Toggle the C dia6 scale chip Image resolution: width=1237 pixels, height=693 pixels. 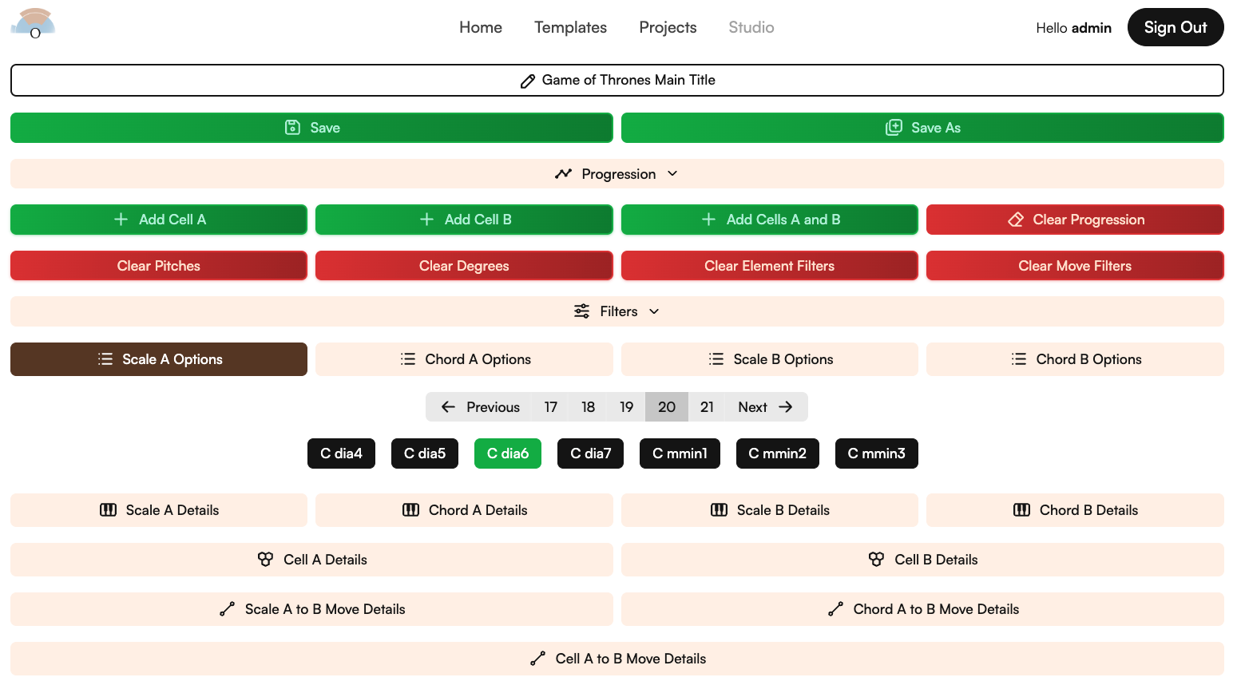point(507,453)
